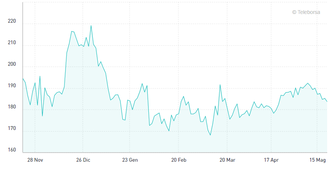
Task: Click the 210 value on the y-axis
Action: click(x=12, y=43)
